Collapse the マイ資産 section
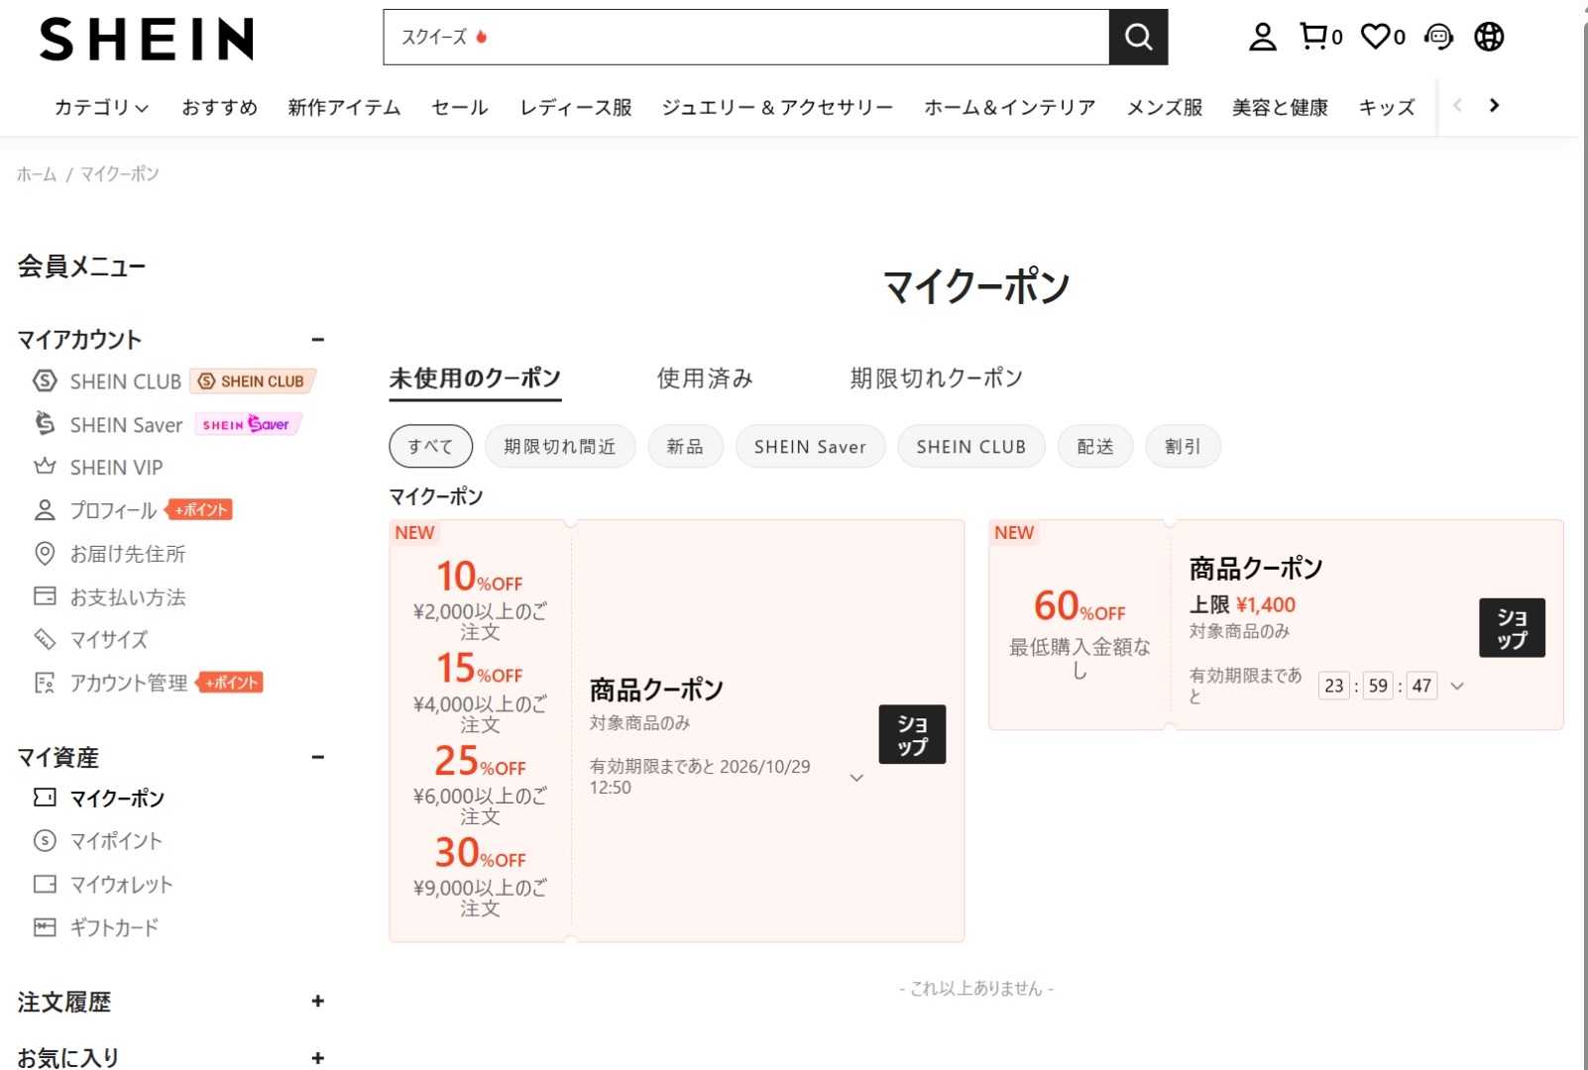This screenshot has width=1588, height=1070. pos(317,758)
